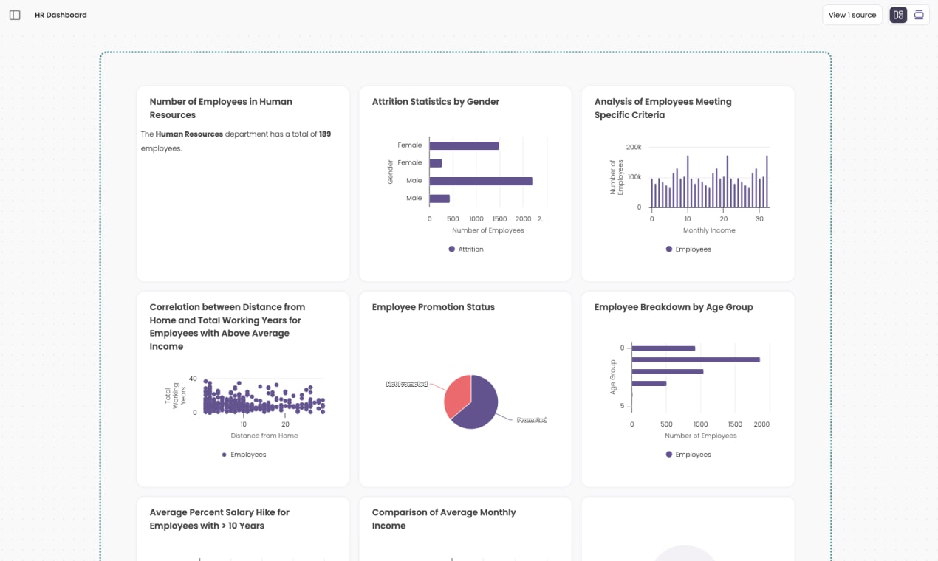Screen dimensions: 938x561
Task: Click the Employees legend dot under the Age Group chart
Action: point(669,455)
